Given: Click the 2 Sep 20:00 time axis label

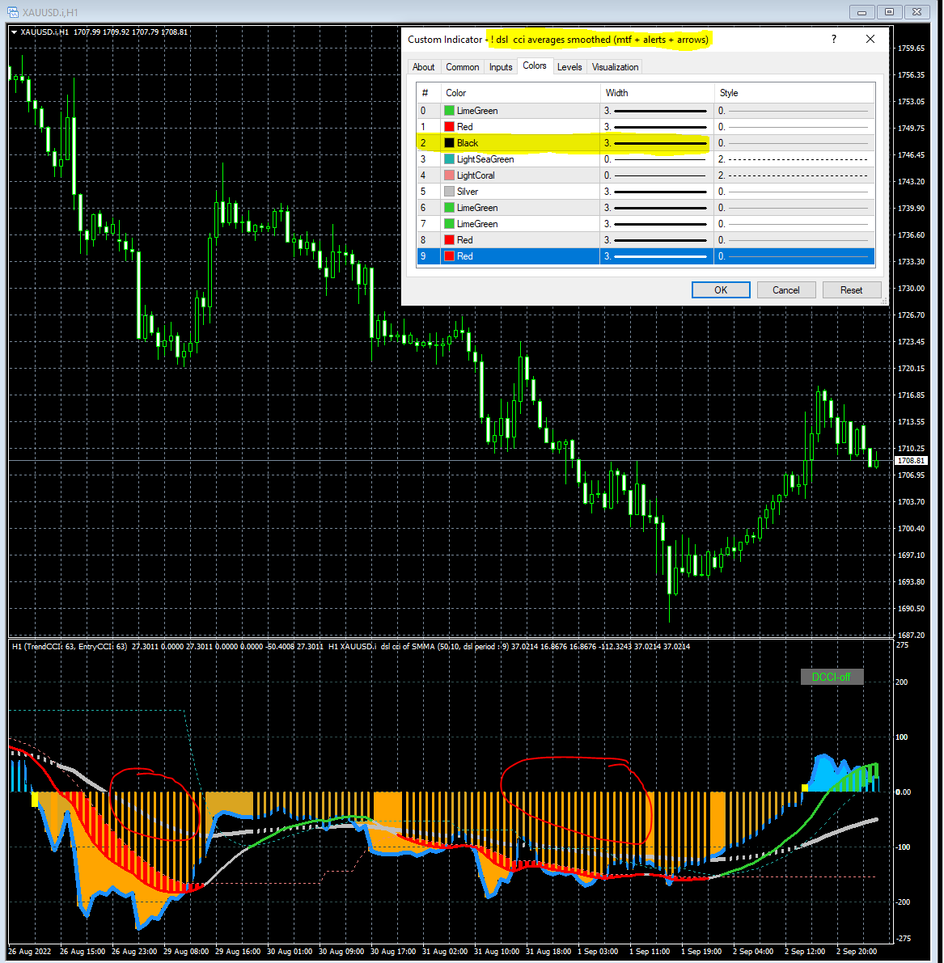Looking at the screenshot, I should (856, 952).
